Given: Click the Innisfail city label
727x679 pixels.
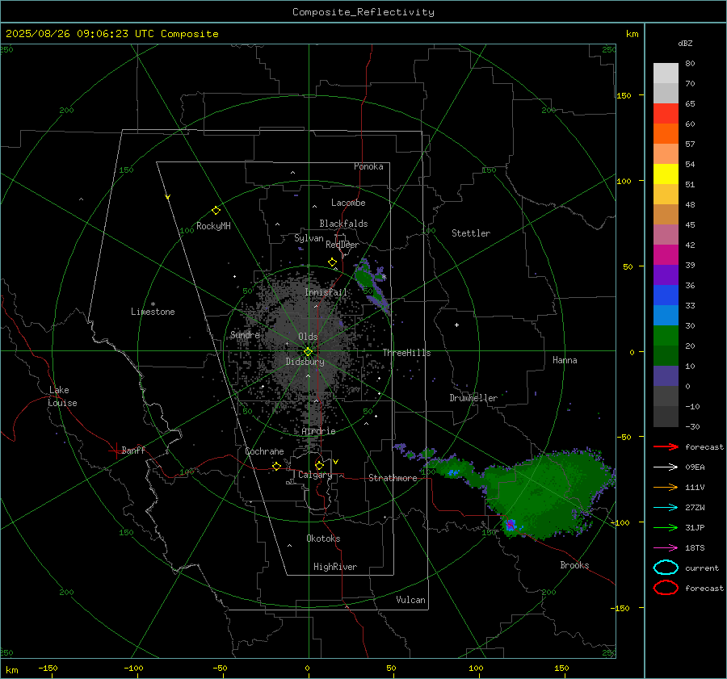Looking at the screenshot, I should (x=326, y=292).
